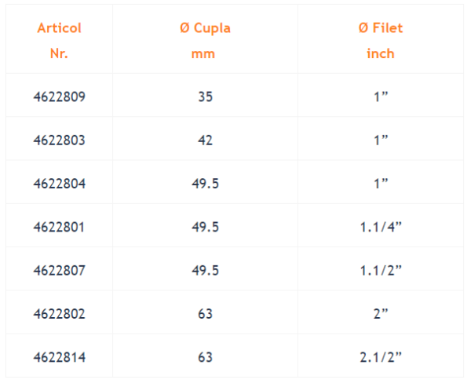The width and height of the screenshot is (471, 383).
Task: Click the 1.1/2” filet value
Action: [381, 270]
